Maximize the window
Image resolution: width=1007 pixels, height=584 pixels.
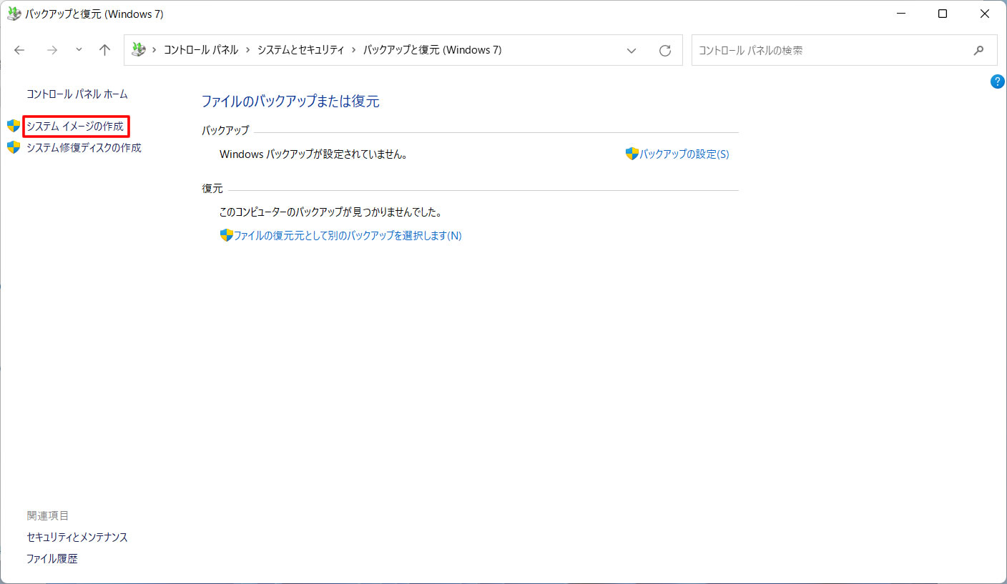(x=943, y=14)
